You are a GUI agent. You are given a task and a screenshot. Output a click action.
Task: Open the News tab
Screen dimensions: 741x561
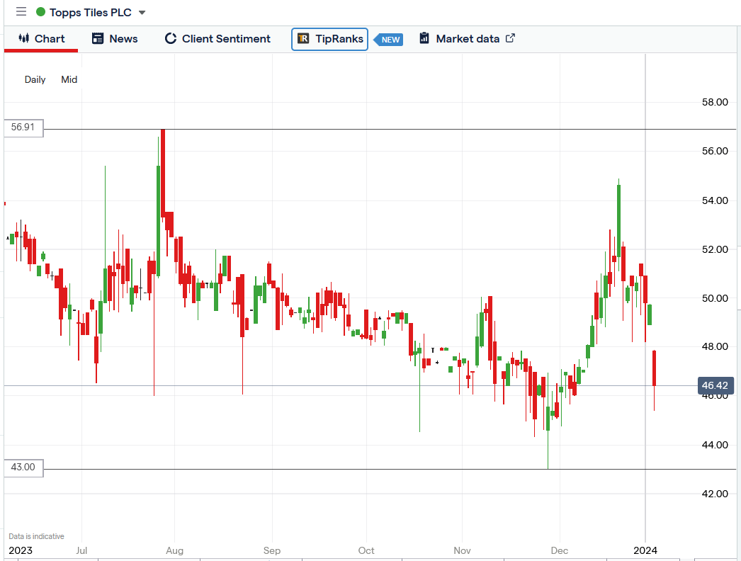(x=115, y=39)
